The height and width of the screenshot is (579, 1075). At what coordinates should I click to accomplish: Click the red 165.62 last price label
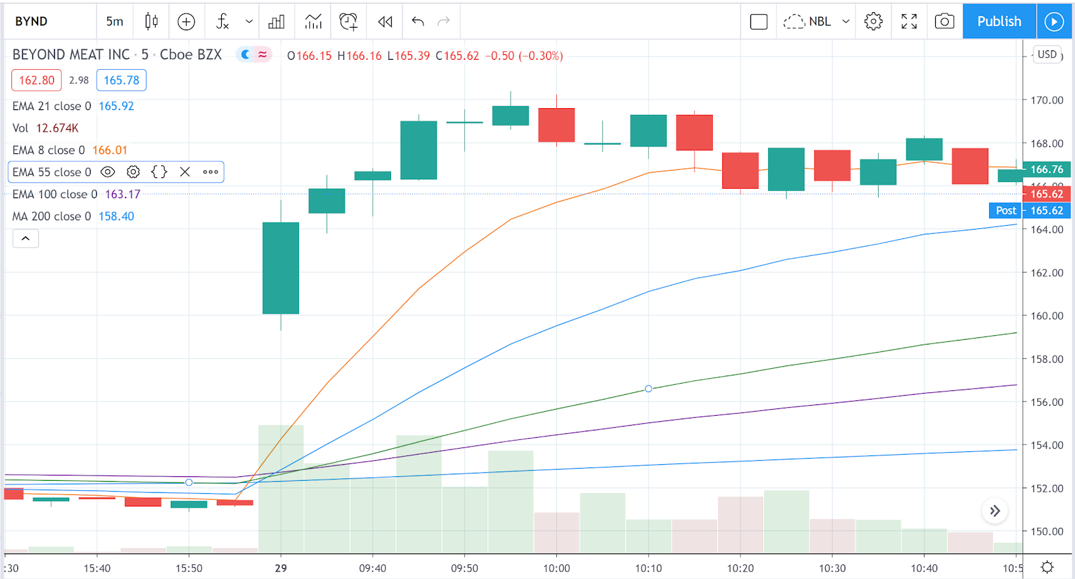1046,194
